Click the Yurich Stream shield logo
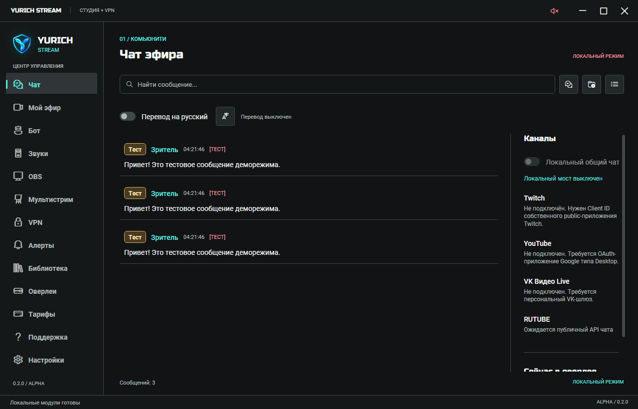 point(22,44)
